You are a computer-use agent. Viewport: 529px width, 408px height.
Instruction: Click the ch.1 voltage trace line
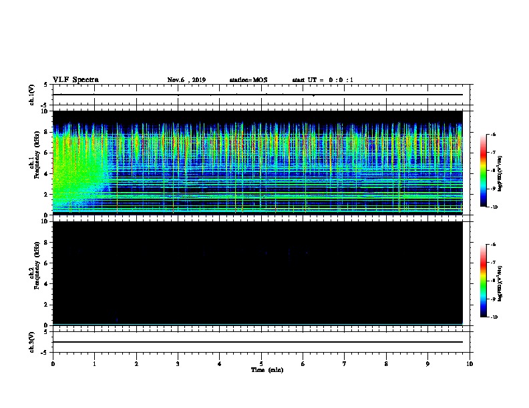click(x=258, y=95)
